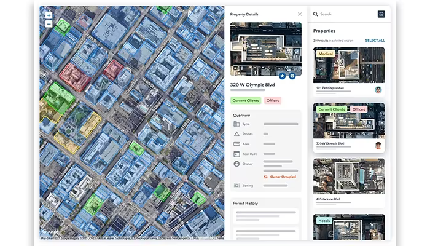Click the Permit History heading
Viewport: 430px width, 246px height.
pyautogui.click(x=246, y=203)
